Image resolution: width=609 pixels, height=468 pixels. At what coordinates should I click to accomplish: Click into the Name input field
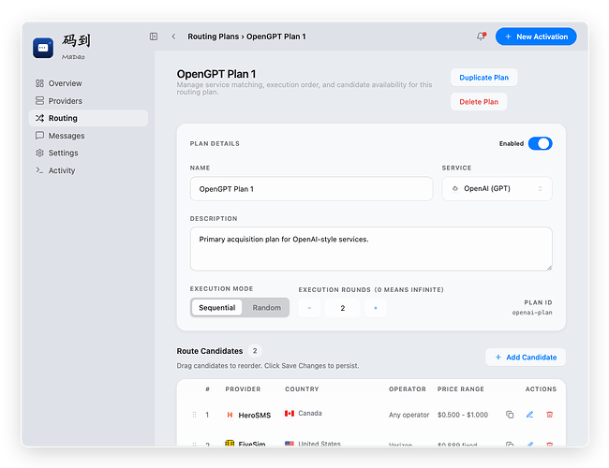tap(311, 189)
